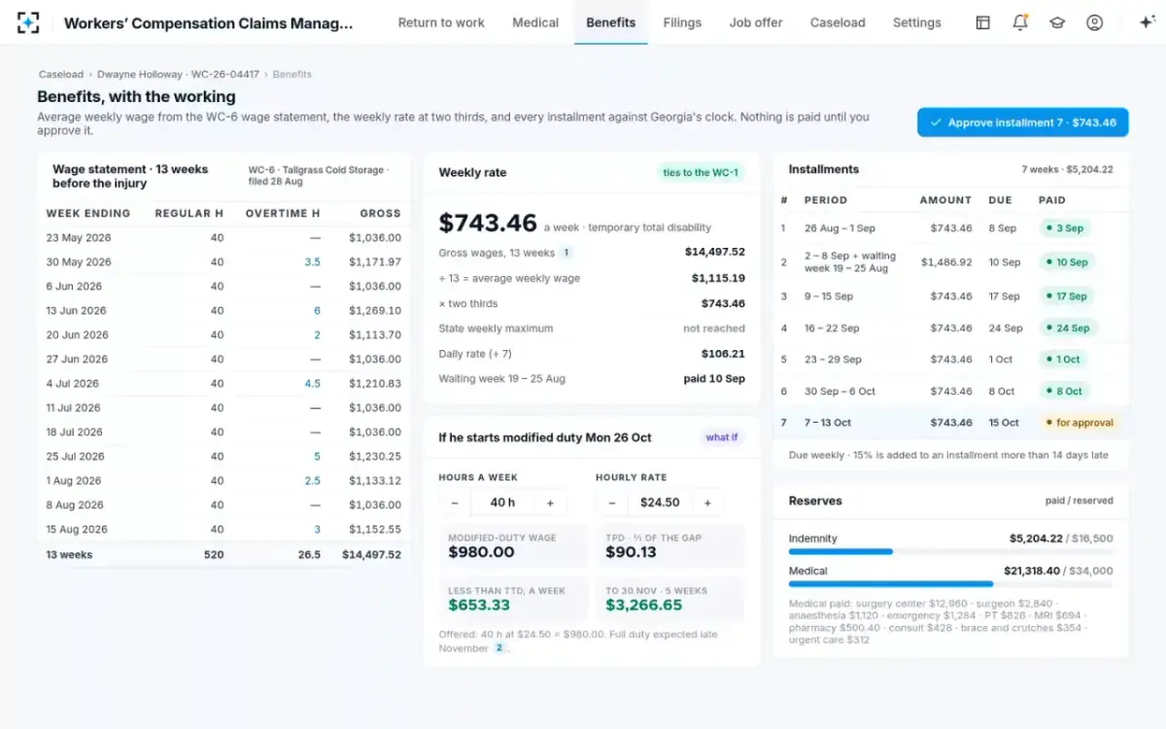Decrease hours a week with minus

click(455, 503)
